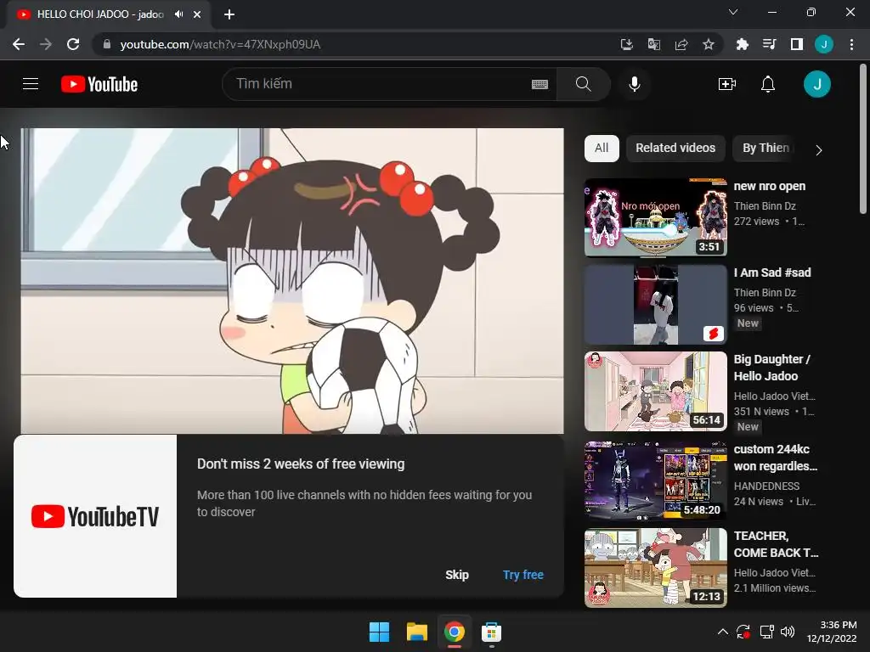870x652 pixels.
Task: Switch to the HELLO CHOI JADOO tab
Action: click(x=100, y=14)
